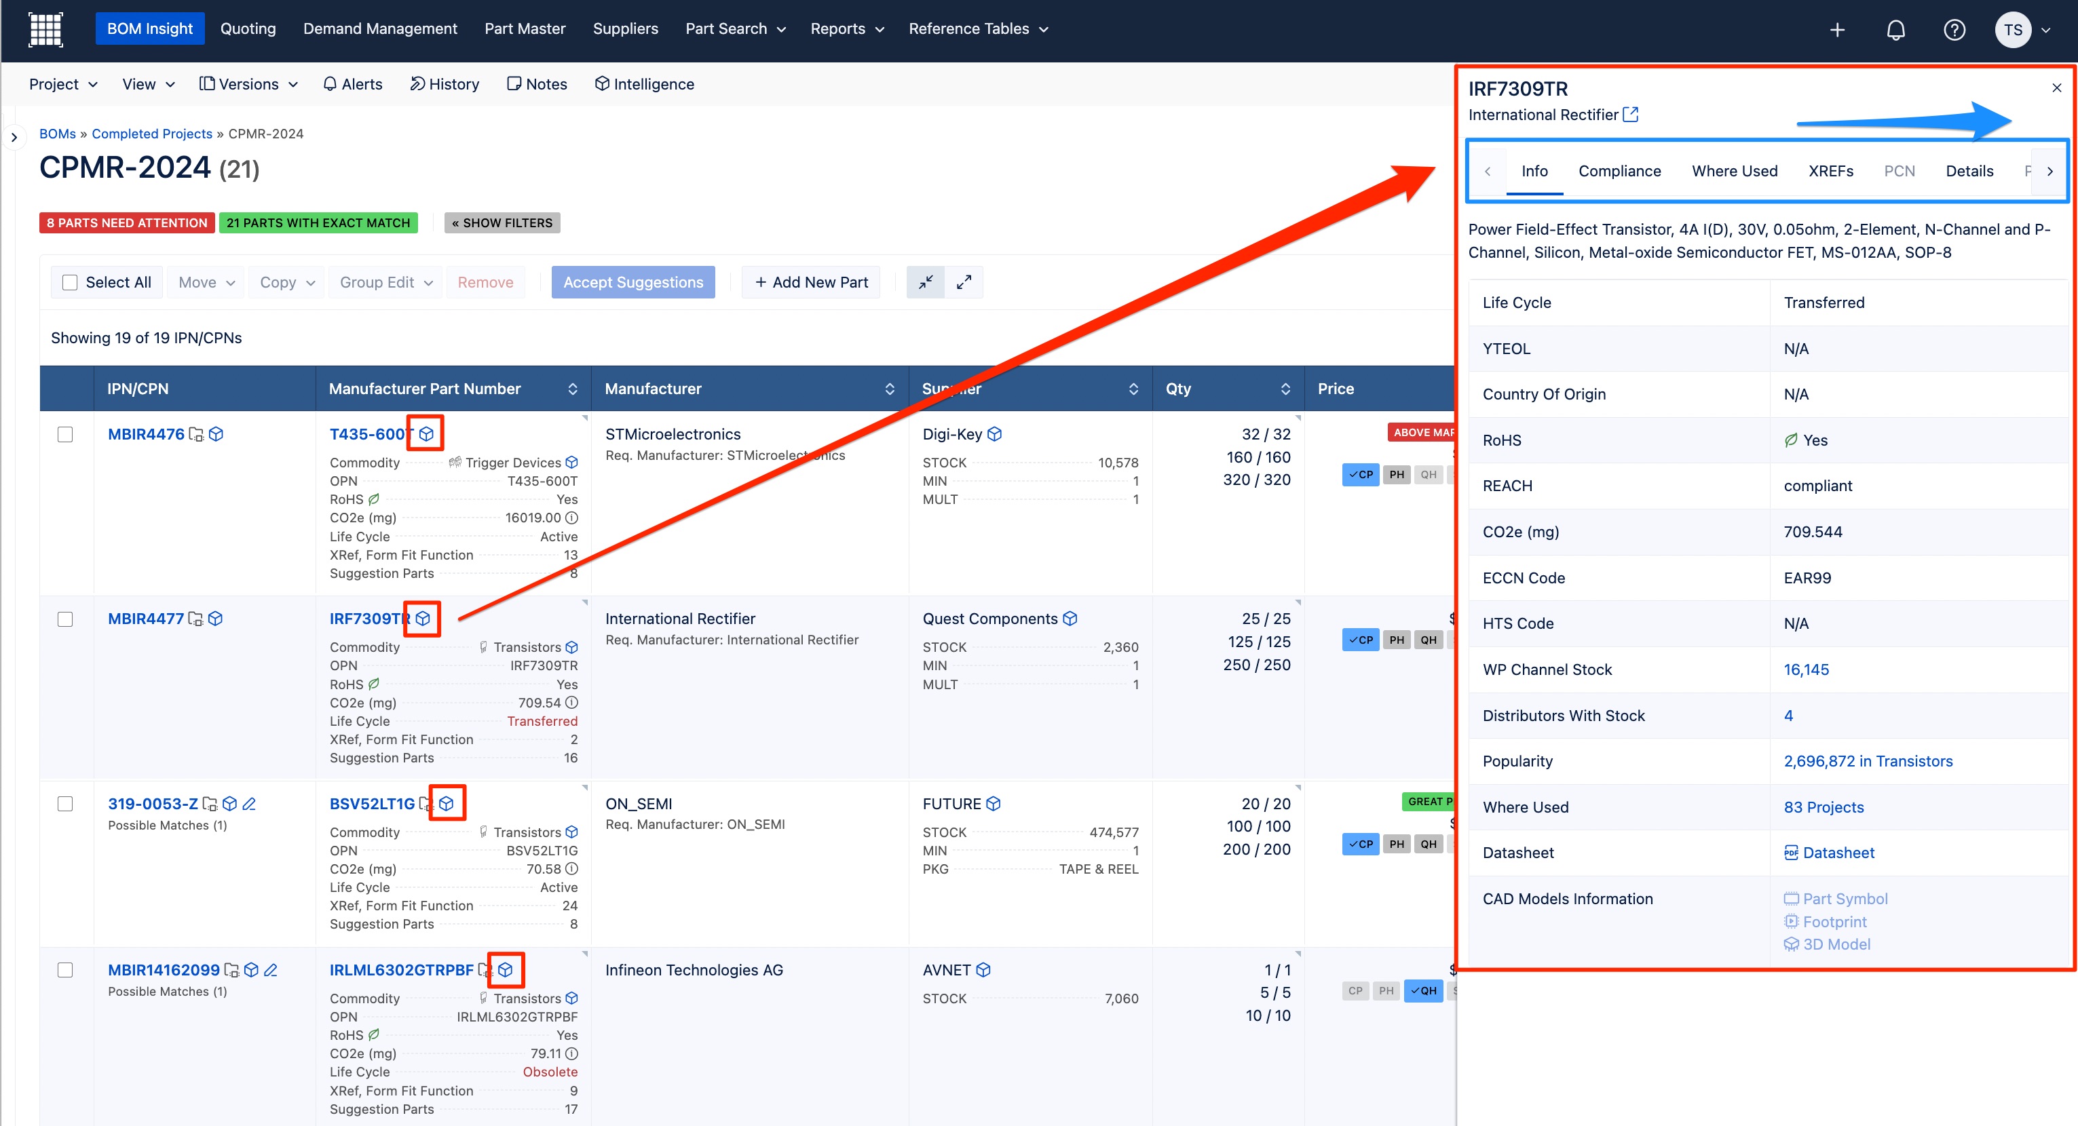2078x1126 pixels.
Task: Expand all rows with the expand icon
Action: (x=963, y=282)
